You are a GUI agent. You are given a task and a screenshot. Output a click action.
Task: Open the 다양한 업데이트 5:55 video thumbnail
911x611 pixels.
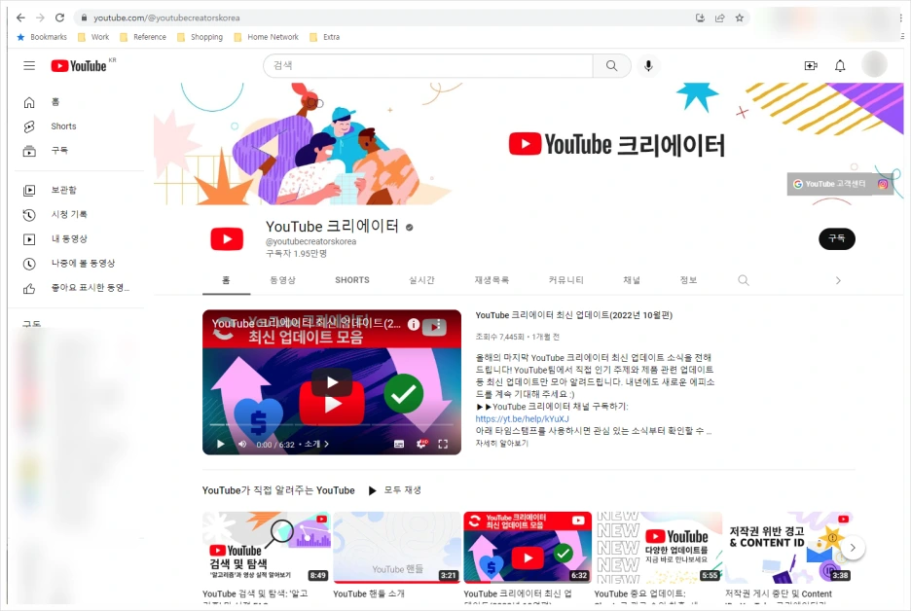pyautogui.click(x=658, y=547)
